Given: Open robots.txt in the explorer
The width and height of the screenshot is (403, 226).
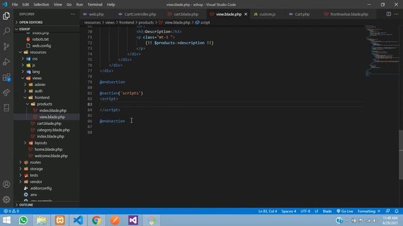Looking at the screenshot, I should tap(40, 39).
